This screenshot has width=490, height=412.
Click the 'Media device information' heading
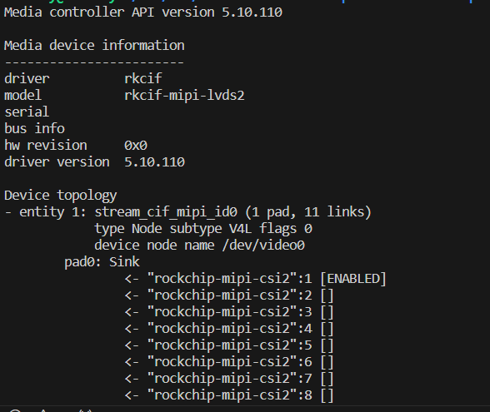pos(94,46)
